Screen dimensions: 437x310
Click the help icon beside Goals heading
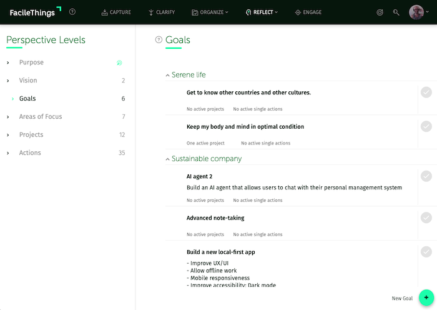point(159,39)
